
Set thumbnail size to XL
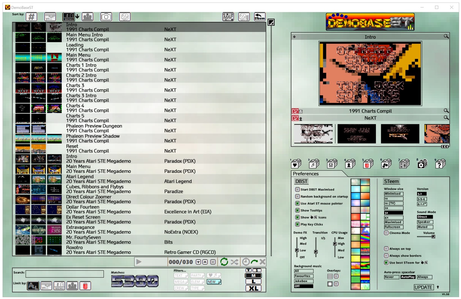click(253, 288)
